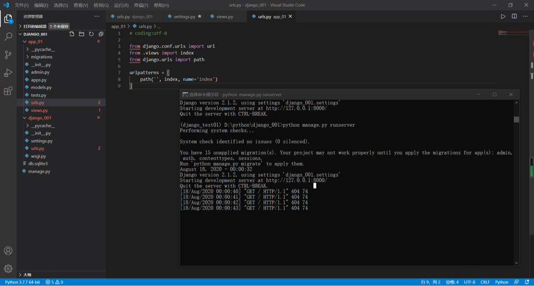Click the feedback icon in the status bar

pos(516,282)
